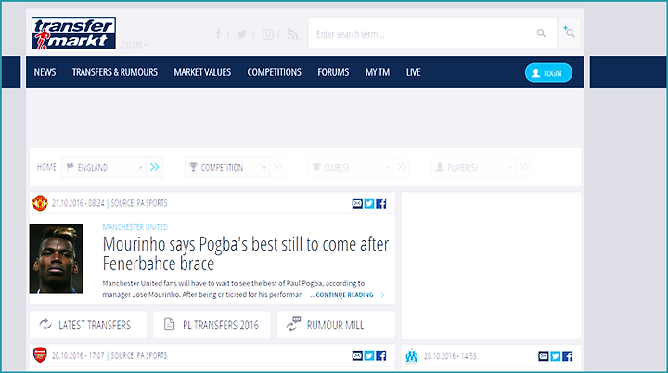Share the Mourinho article by email icon
668x373 pixels.
tap(357, 203)
